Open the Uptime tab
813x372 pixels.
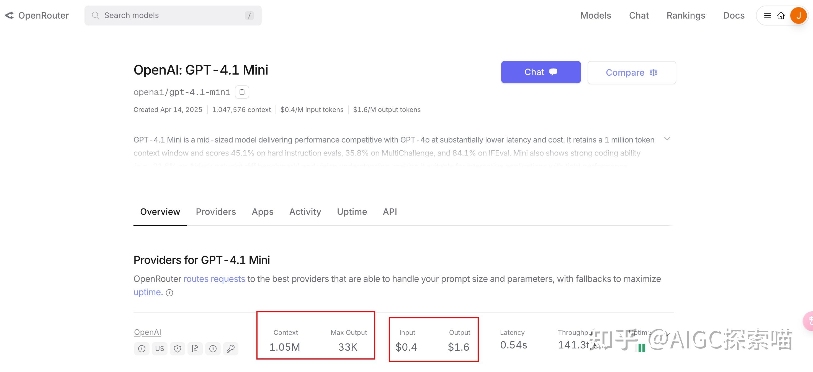[352, 212]
